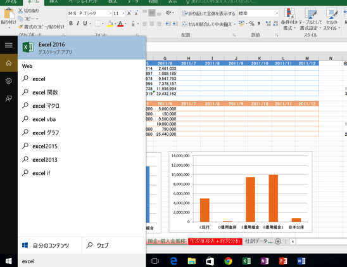Click the Cut (切り取り) scissors icon
The image size is (347, 267).
[x=20, y=11]
